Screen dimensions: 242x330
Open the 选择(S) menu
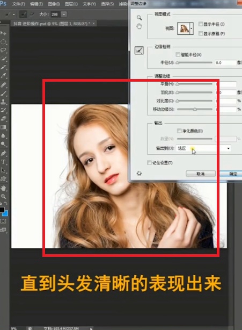click(x=107, y=4)
